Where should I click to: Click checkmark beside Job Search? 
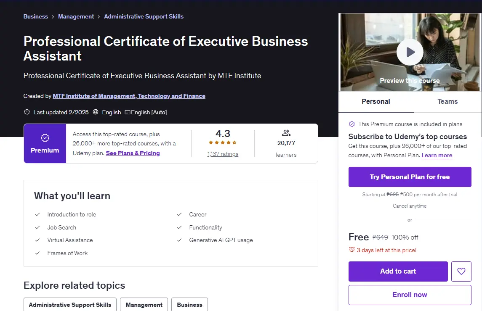click(37, 227)
